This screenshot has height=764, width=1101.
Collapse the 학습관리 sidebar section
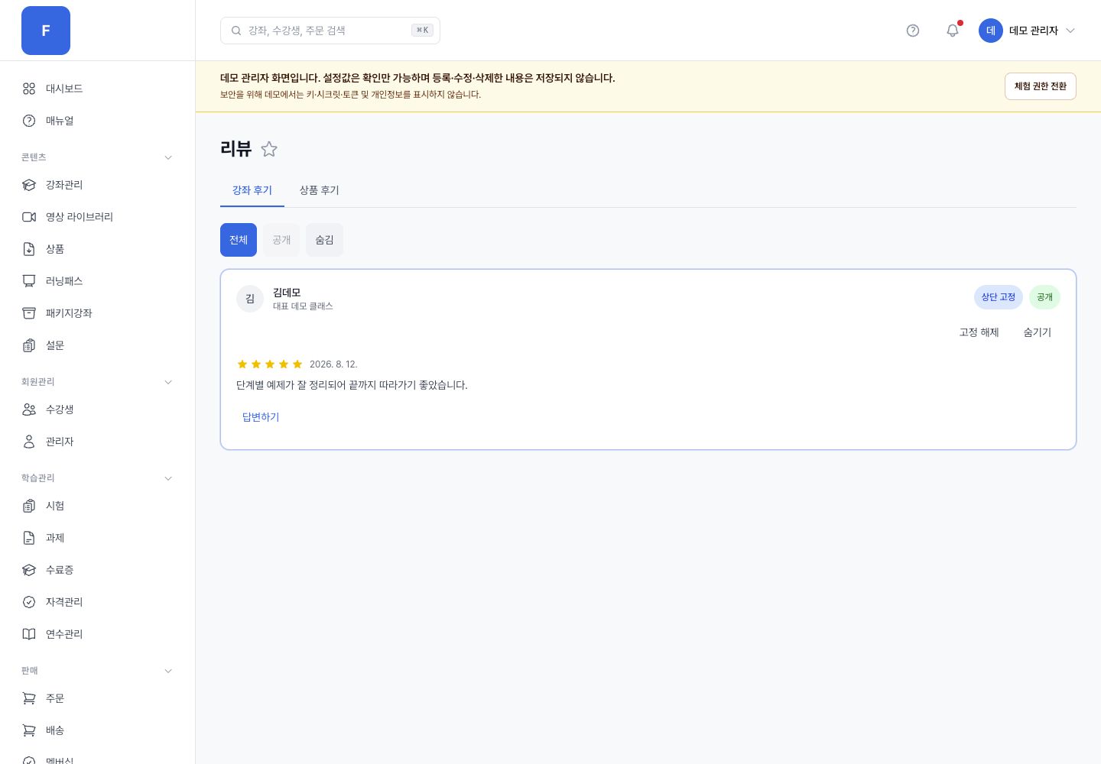pyautogui.click(x=168, y=478)
